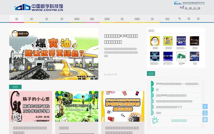Open the 构建良好军营工作生活方式 card image
This screenshot has width=214, height=134.
coord(77,106)
